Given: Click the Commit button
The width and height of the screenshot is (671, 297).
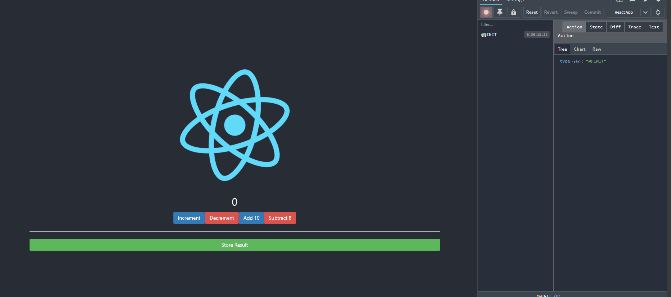Looking at the screenshot, I should (592, 12).
